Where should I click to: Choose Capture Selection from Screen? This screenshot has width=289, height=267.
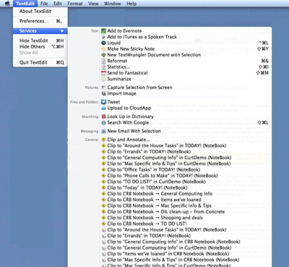[186, 88]
